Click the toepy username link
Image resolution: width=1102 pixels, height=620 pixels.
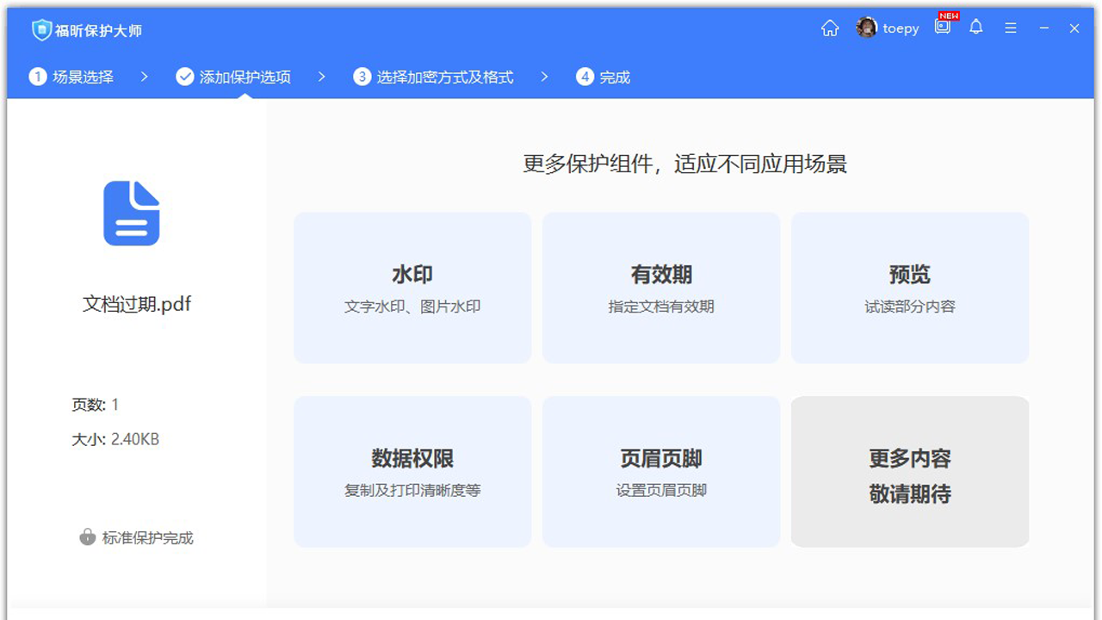[x=901, y=28]
